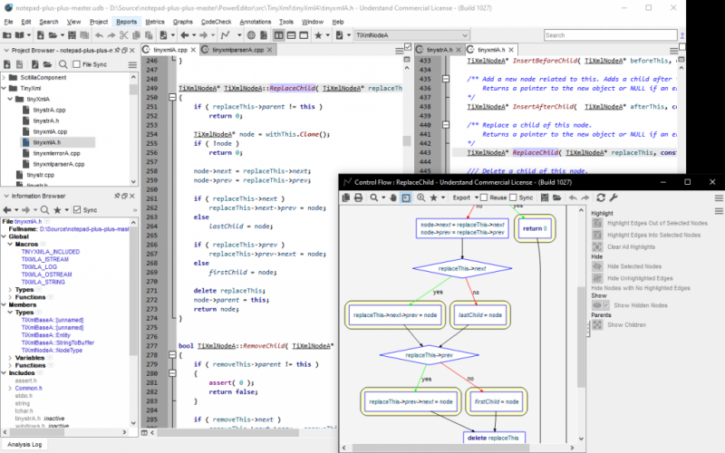Image resolution: width=725 pixels, height=453 pixels.
Task: Expand Variables under Members
Action: (x=10, y=357)
